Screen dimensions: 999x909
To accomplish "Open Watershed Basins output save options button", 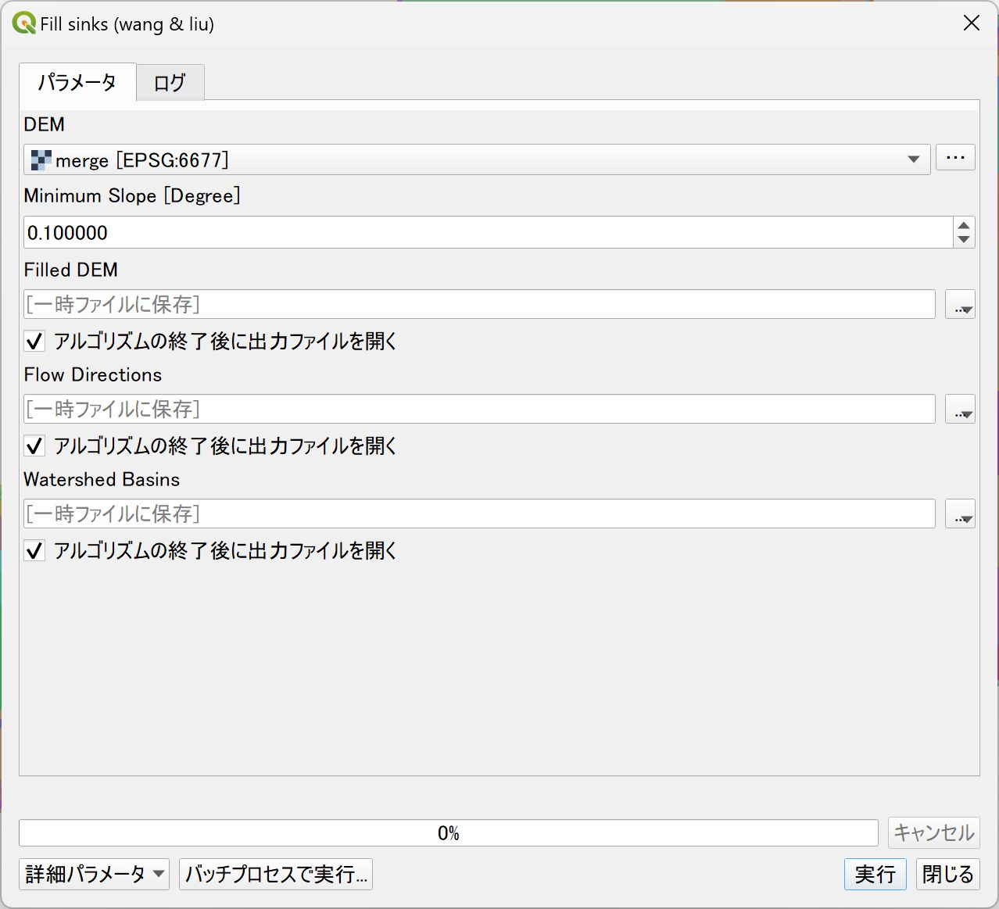I will point(960,514).
